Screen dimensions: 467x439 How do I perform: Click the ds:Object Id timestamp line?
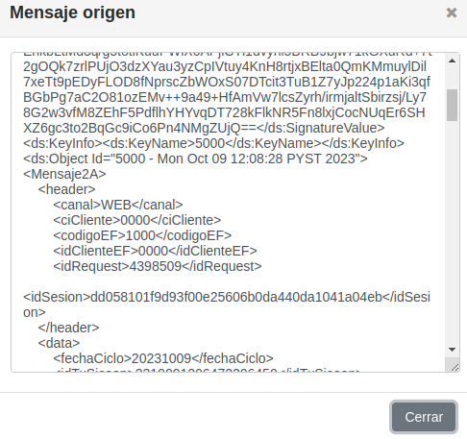click(195, 159)
